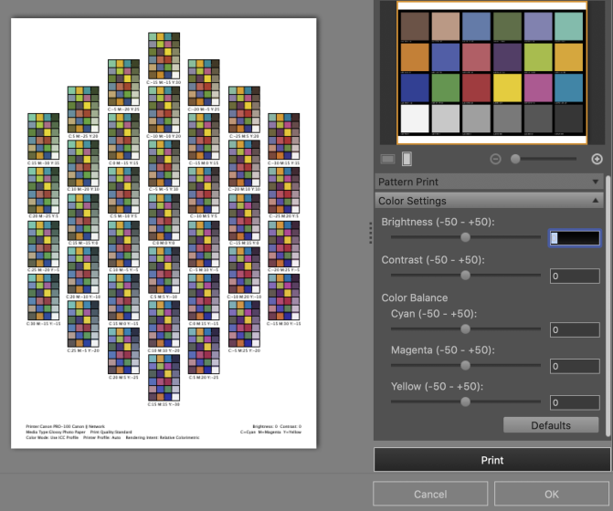Click the Cyan slider handle

(465, 329)
